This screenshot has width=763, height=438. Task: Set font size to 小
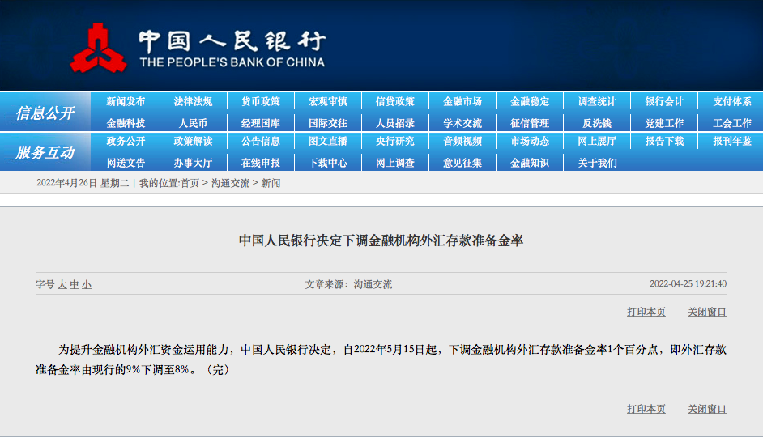[x=87, y=284]
